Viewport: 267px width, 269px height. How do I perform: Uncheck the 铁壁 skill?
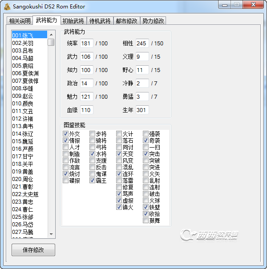point(146,207)
